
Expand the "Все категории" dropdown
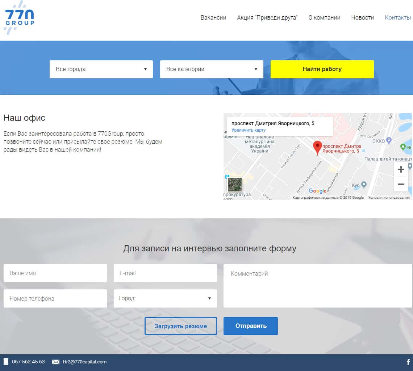coord(212,69)
